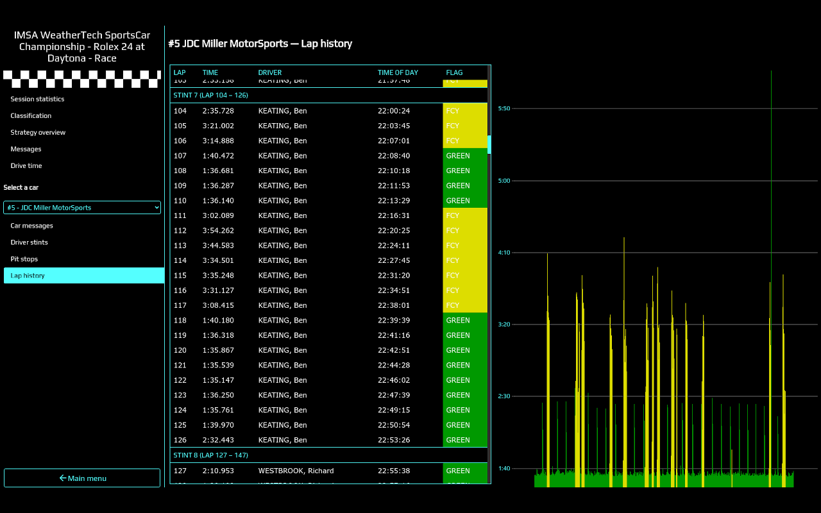Click the 2:30 chart axis label
821x513 pixels.
pyautogui.click(x=504, y=396)
